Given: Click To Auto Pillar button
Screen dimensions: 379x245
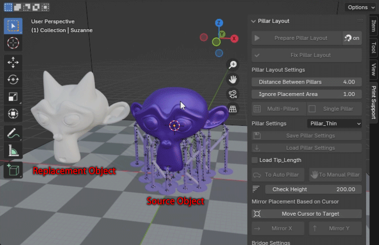Looking at the screenshot, I should click(x=278, y=175).
